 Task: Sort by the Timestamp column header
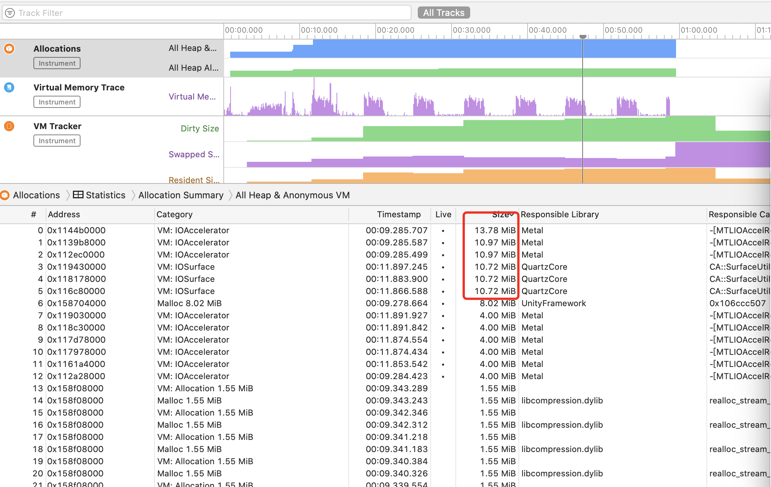click(x=398, y=215)
